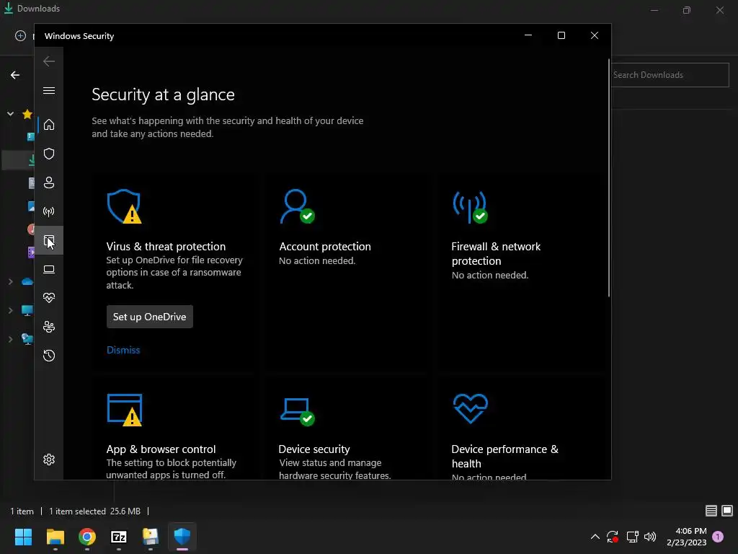The width and height of the screenshot is (738, 554).
Task: Open Device security laptop sidebar icon
Action: pyautogui.click(x=49, y=269)
